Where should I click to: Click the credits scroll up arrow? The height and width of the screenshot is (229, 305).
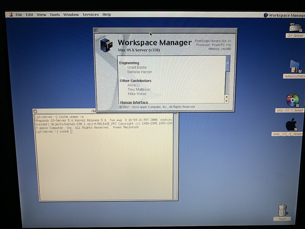[x=227, y=97]
